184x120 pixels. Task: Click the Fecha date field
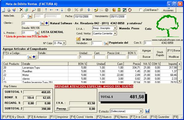pyautogui.click(x=83, y=16)
